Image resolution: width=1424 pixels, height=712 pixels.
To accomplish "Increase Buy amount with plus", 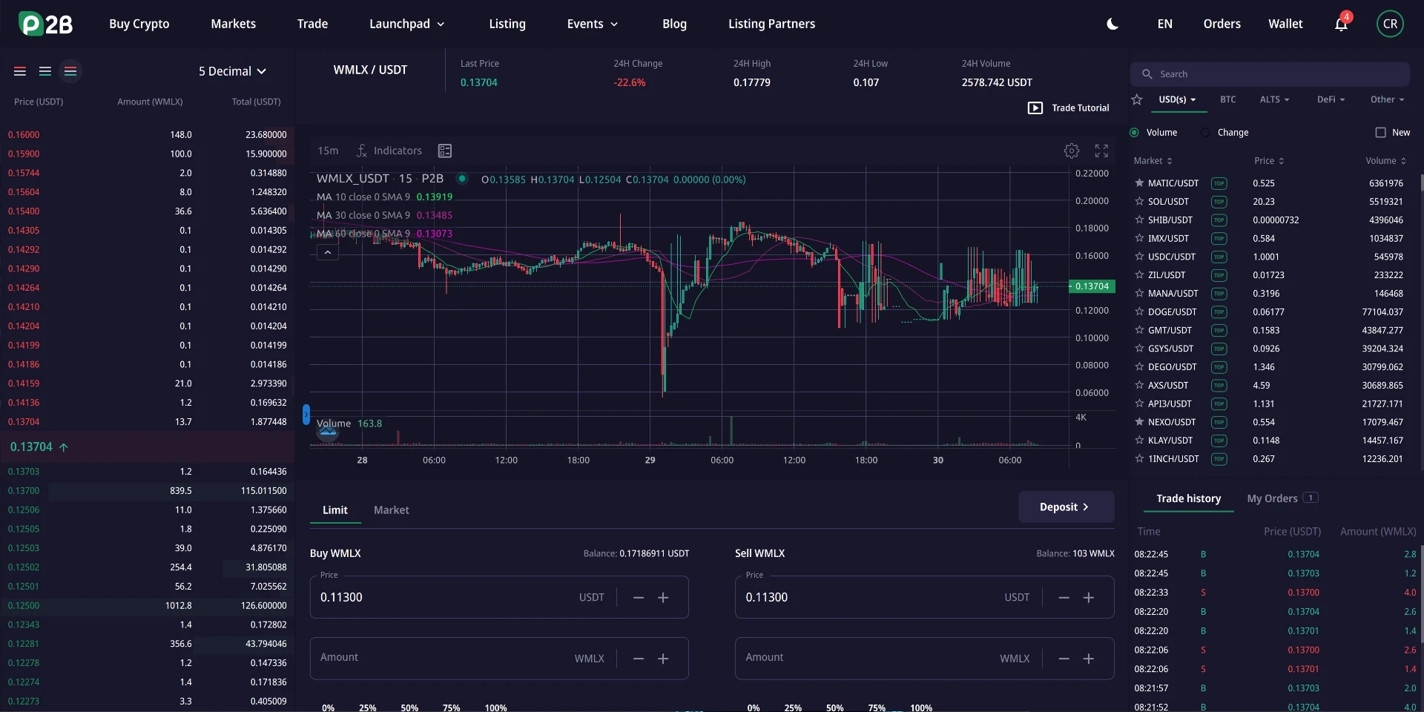I will pos(663,659).
